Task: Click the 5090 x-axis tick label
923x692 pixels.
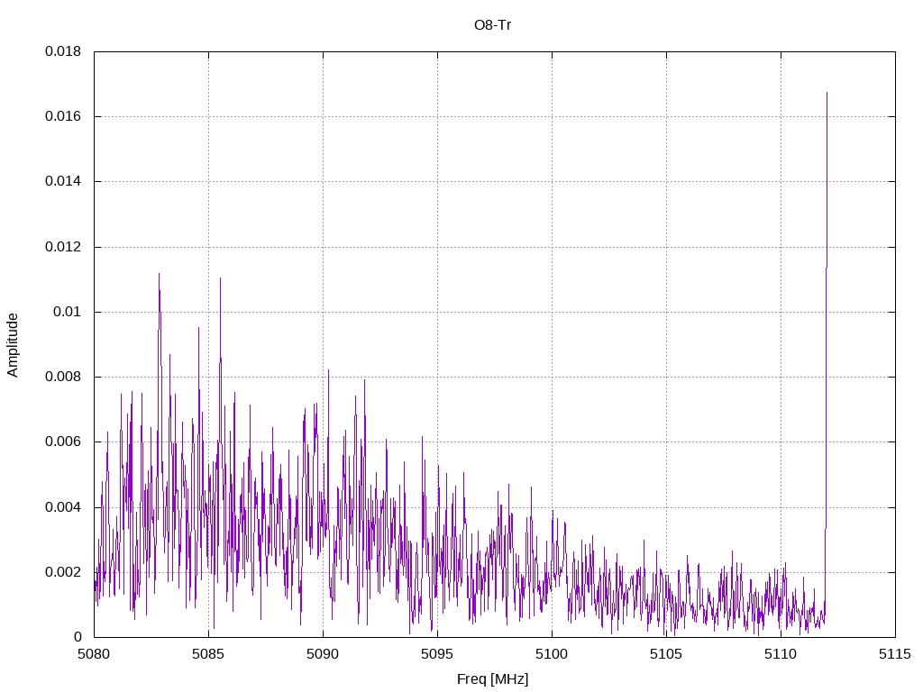Action: pyautogui.click(x=323, y=654)
